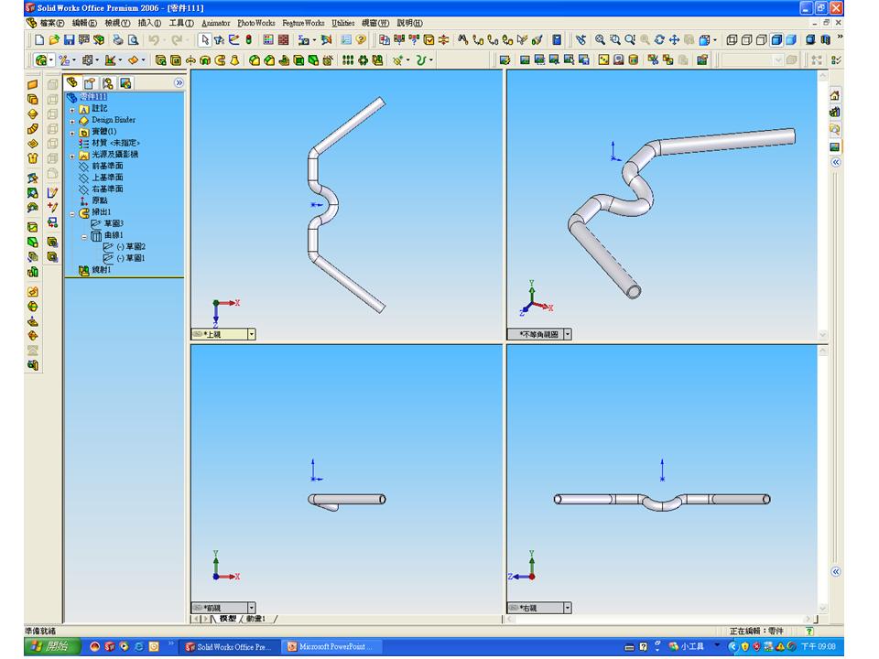Click the Sketch pencil icon in left toolbar
The width and height of the screenshot is (879, 659).
coord(52,193)
